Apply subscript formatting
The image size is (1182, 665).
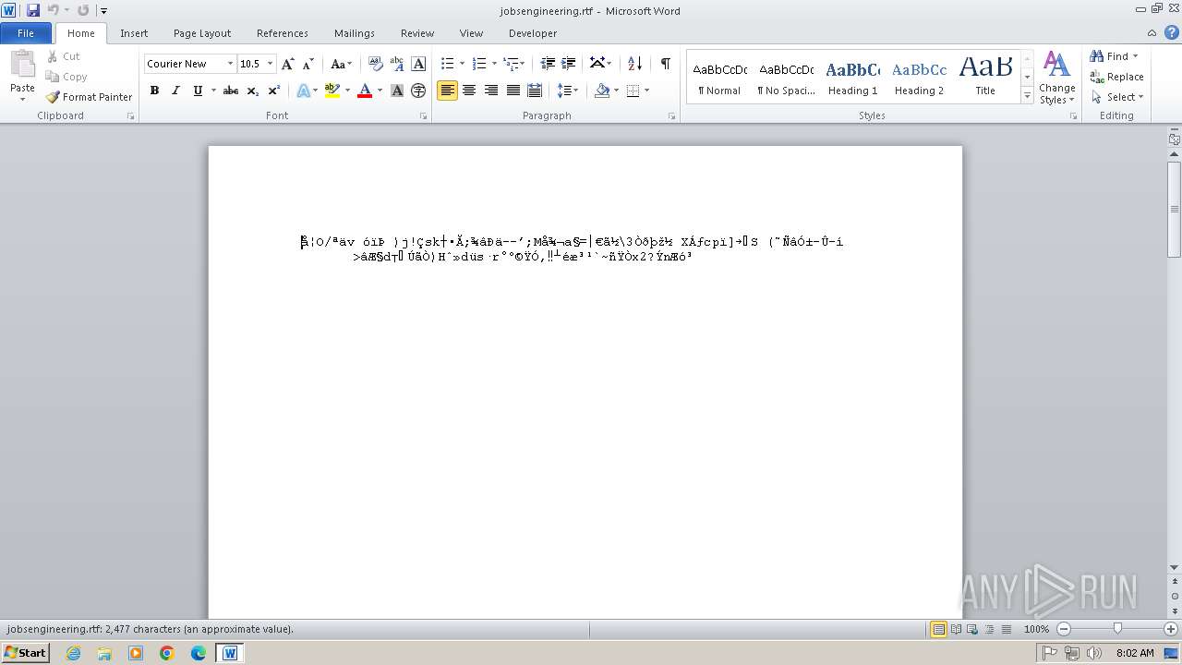pos(253,91)
